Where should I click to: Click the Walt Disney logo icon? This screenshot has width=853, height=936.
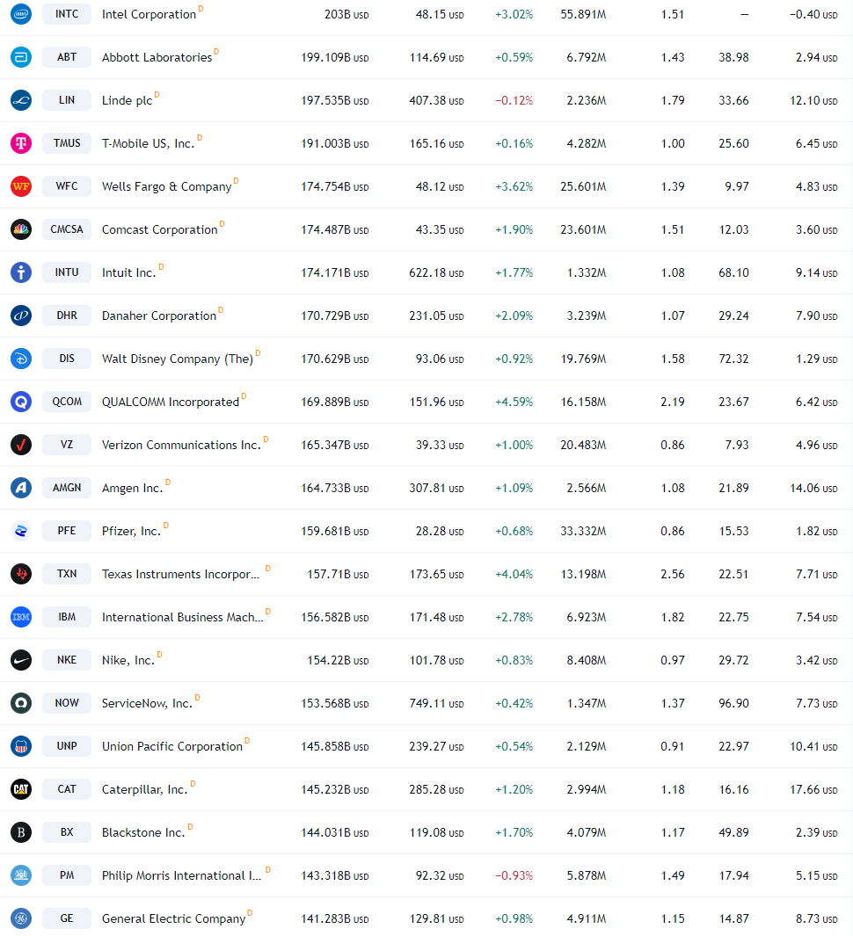(21, 359)
